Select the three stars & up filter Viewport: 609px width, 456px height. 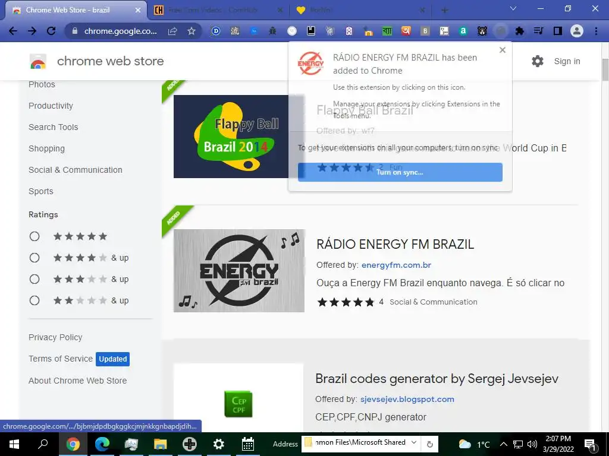[x=34, y=279]
